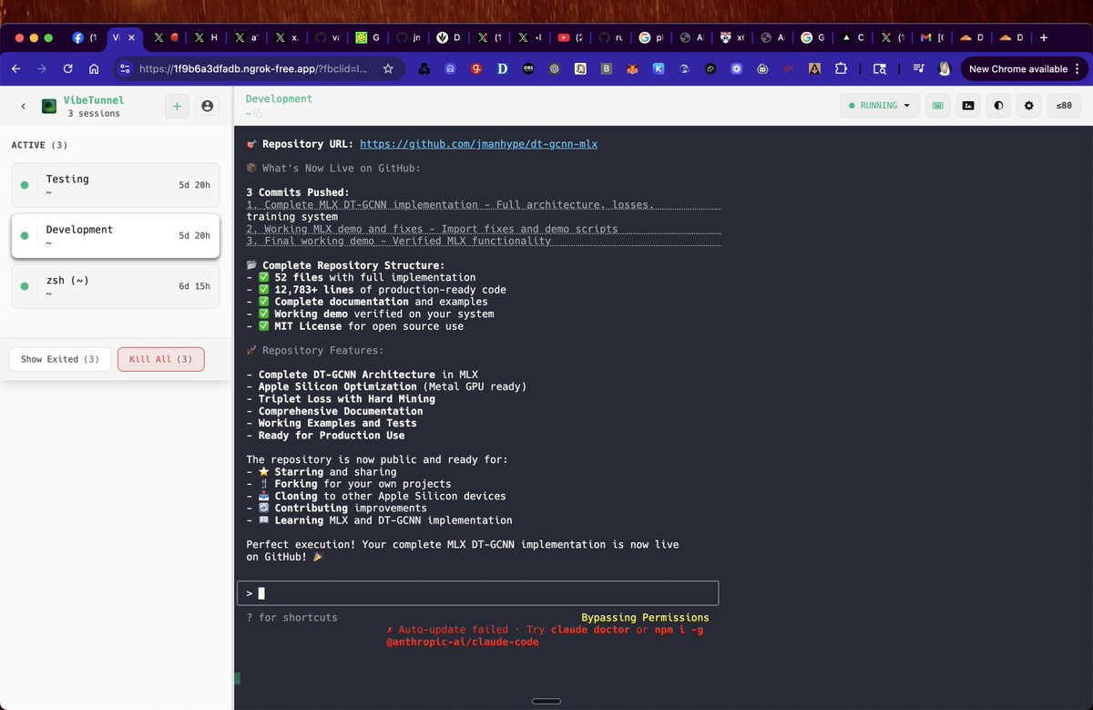The height and width of the screenshot is (710, 1093).
Task: Open terminal settings gear icon
Action: click(x=1029, y=106)
